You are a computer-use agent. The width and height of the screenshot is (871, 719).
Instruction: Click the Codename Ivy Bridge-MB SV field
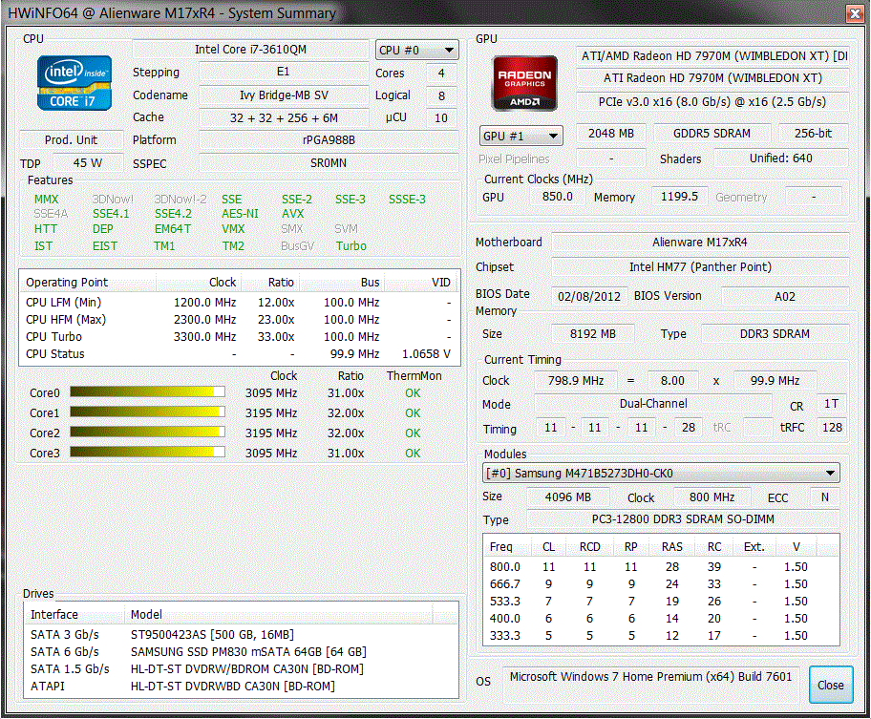pos(284,95)
